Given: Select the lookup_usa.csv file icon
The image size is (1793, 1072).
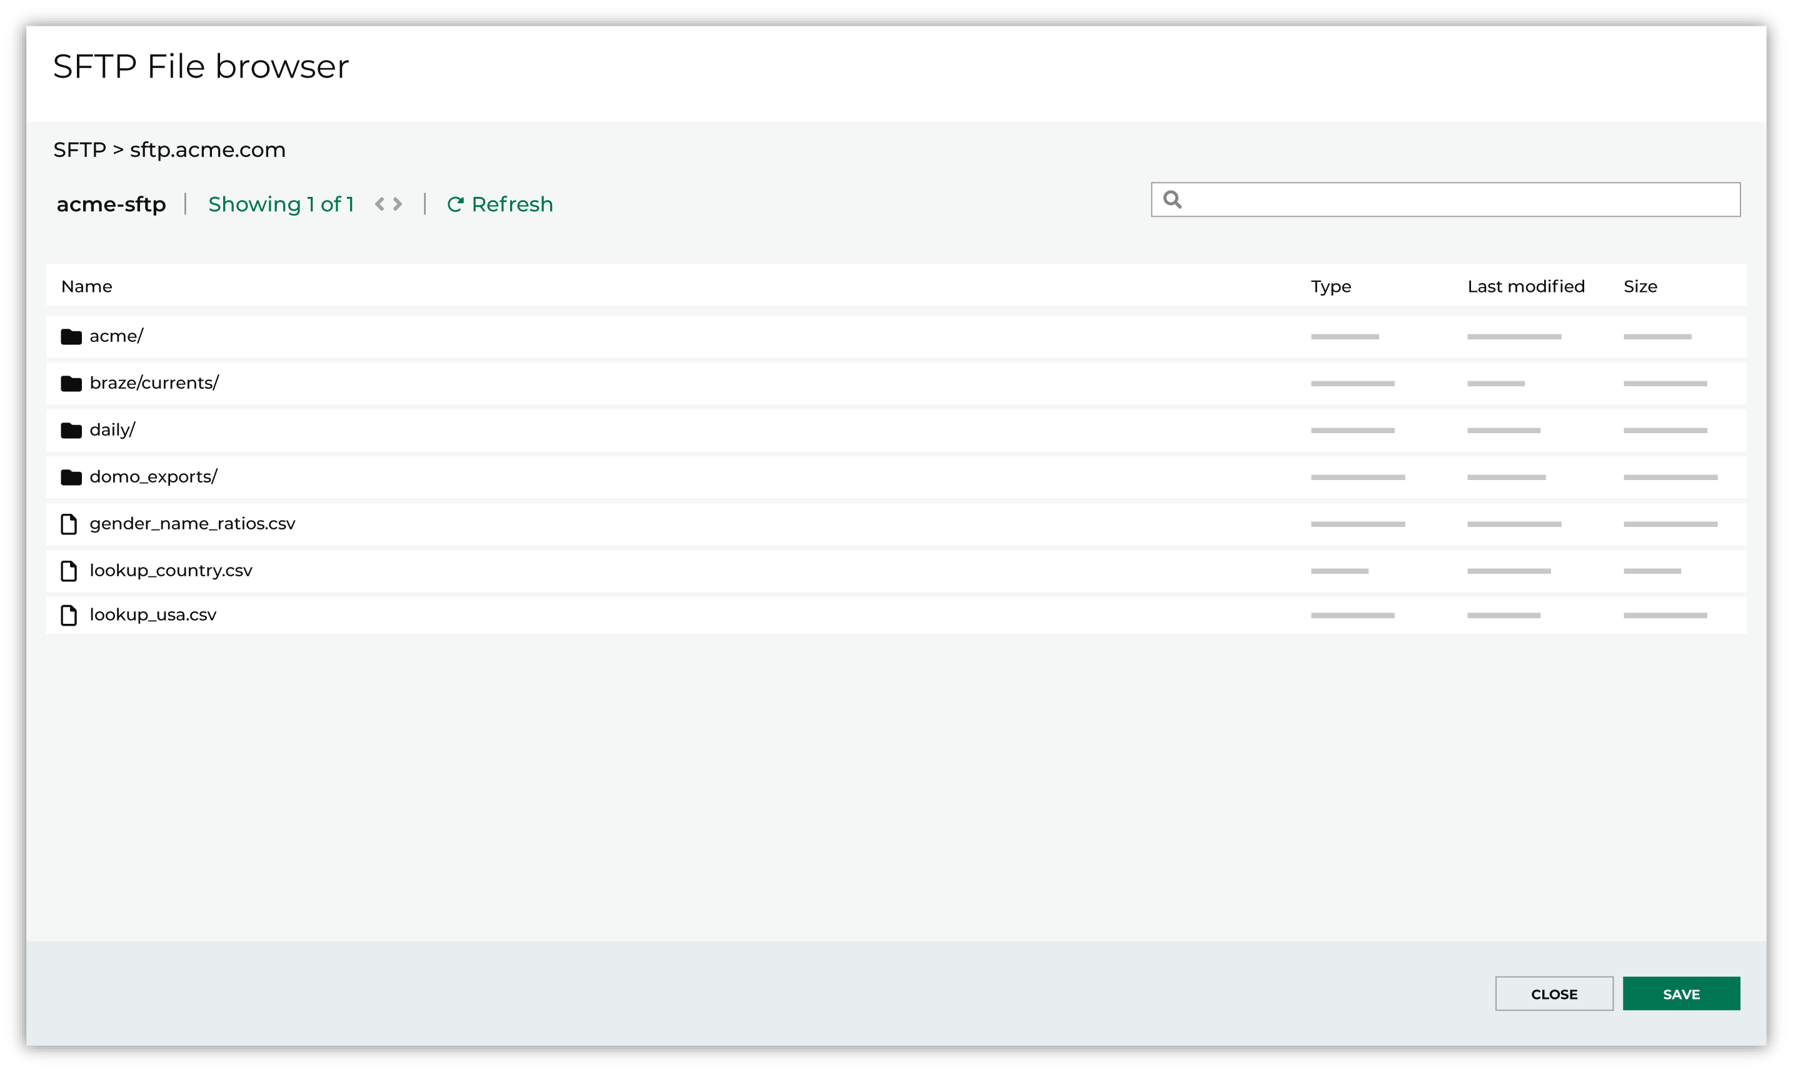Looking at the screenshot, I should (69, 614).
